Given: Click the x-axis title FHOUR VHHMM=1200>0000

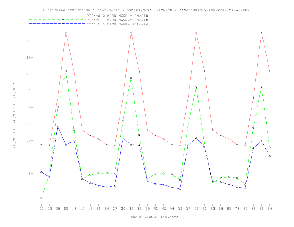Looking at the screenshot, I should 154,217.
